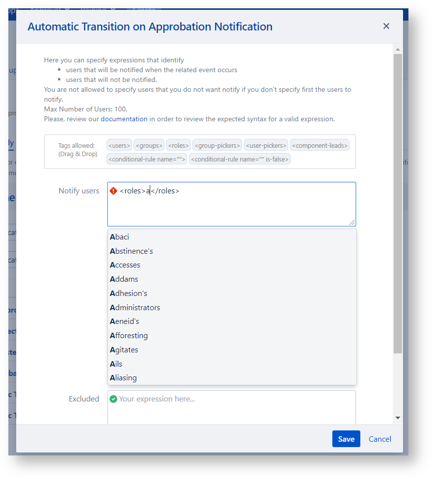Click the Save button
This screenshot has height=479, width=432.
(x=346, y=439)
